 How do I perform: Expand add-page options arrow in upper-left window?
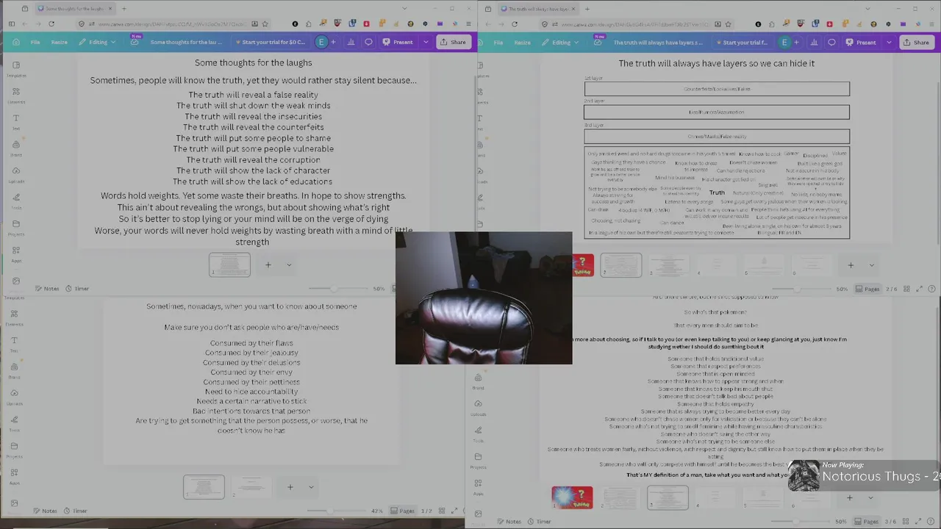coord(289,264)
